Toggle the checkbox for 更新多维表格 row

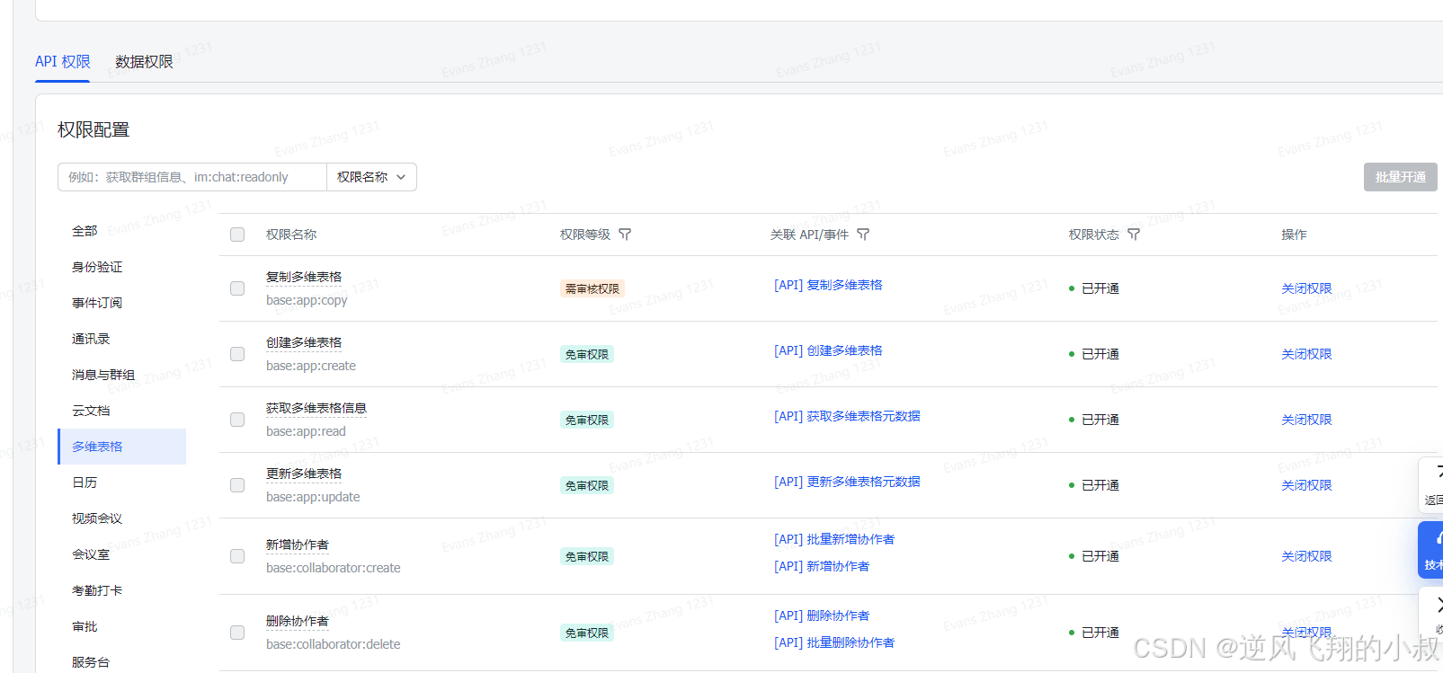click(237, 485)
